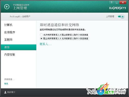Viewport: 129px width, 97px height.
Task: Go back using the circular arrow icon
Action: click(x=7, y=7)
